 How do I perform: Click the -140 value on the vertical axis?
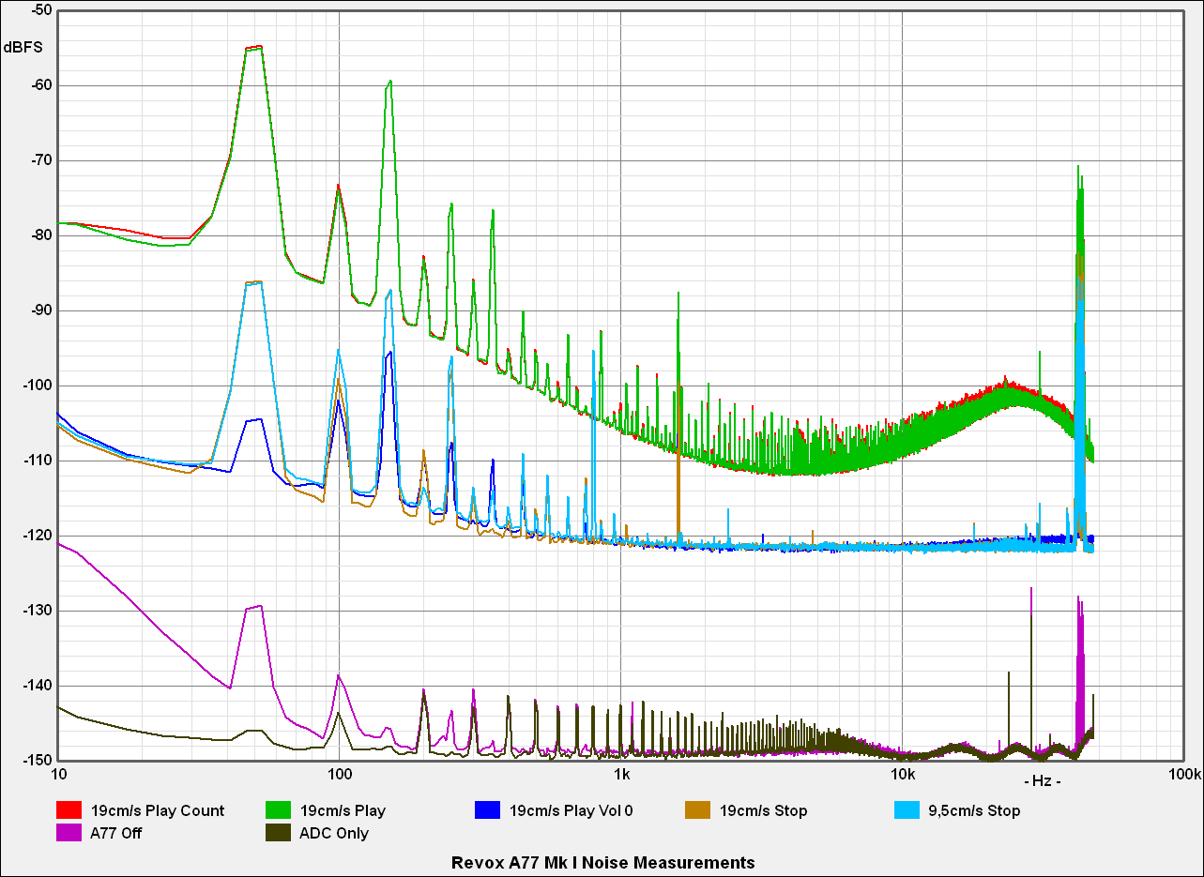(x=38, y=686)
